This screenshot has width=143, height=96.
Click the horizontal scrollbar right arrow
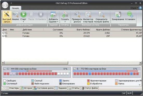[140, 63]
